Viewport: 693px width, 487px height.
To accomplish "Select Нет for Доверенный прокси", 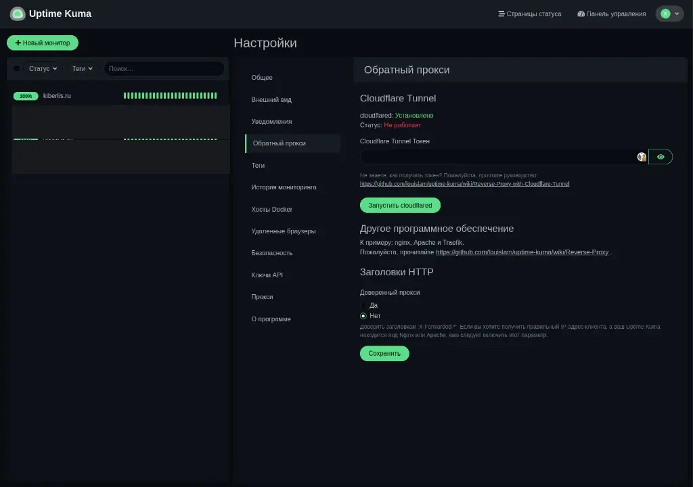I will pyautogui.click(x=363, y=316).
